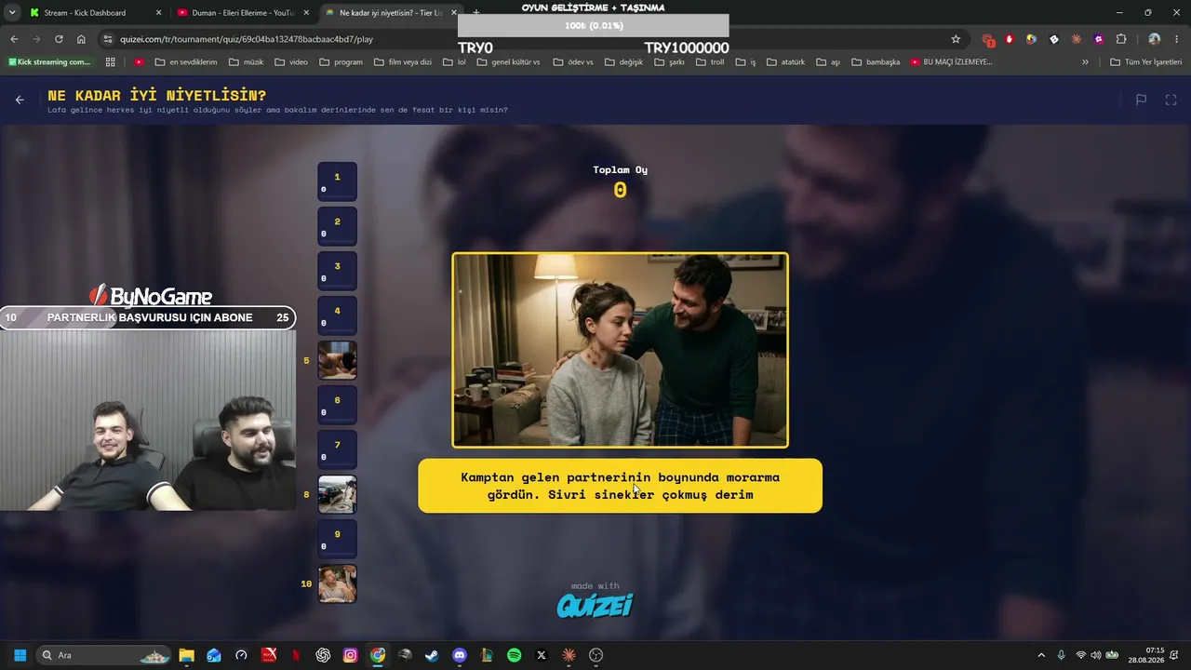Show hidden system tray icons
The width and height of the screenshot is (1191, 670).
coord(1041,655)
